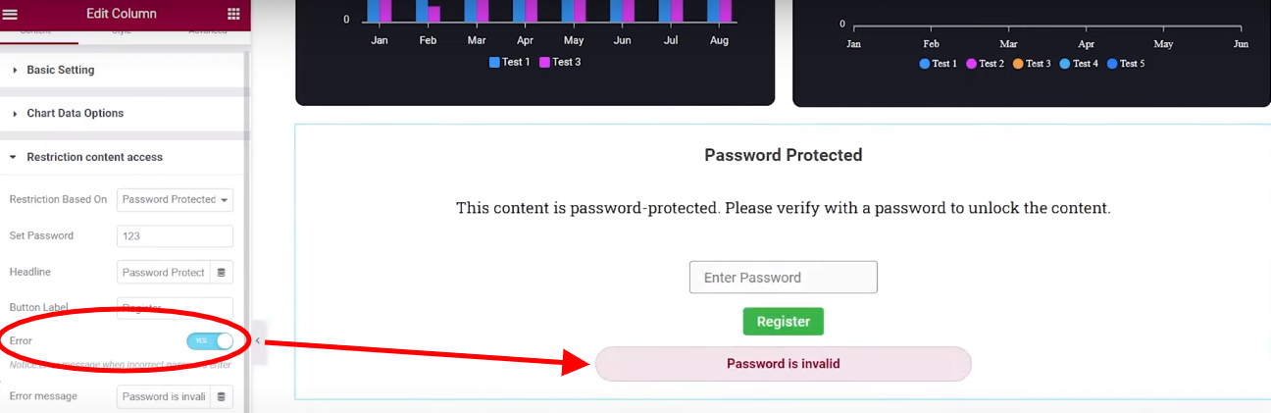Click dynamic tags icon beside Headline field
The width and height of the screenshot is (1271, 413).
click(x=221, y=272)
